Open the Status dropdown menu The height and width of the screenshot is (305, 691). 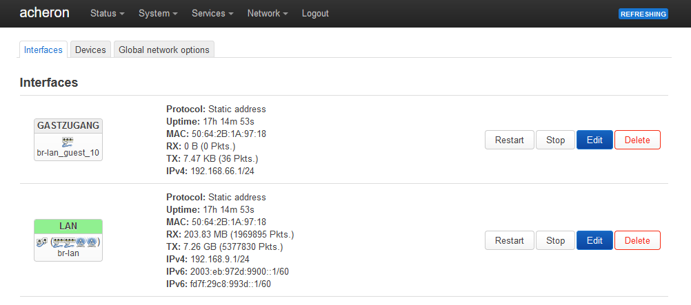point(107,13)
